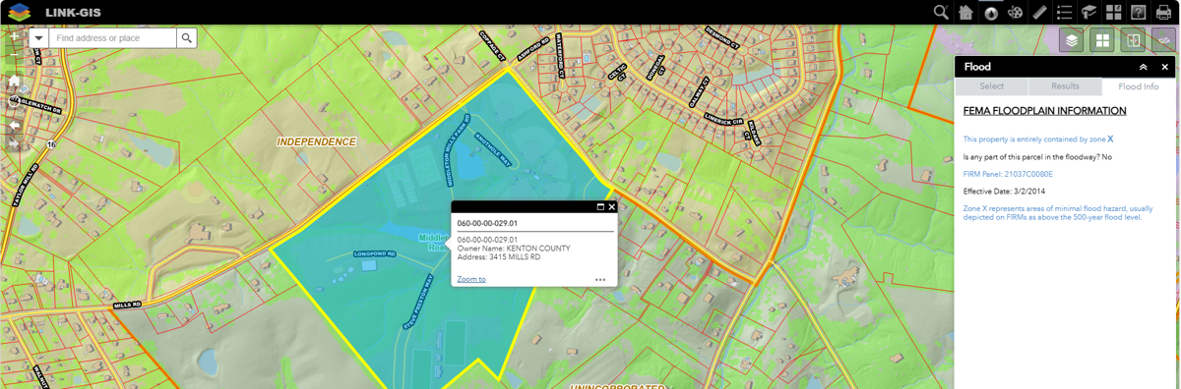Click the MILLS RD street label
1181x389 pixels.
(128, 305)
